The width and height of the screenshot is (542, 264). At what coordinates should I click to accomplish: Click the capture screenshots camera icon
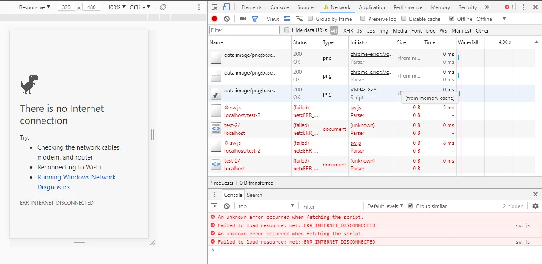point(243,19)
